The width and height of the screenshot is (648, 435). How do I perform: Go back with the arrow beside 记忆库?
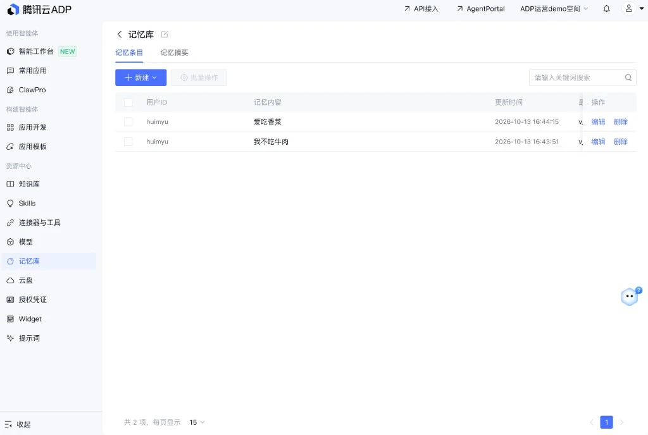click(120, 34)
